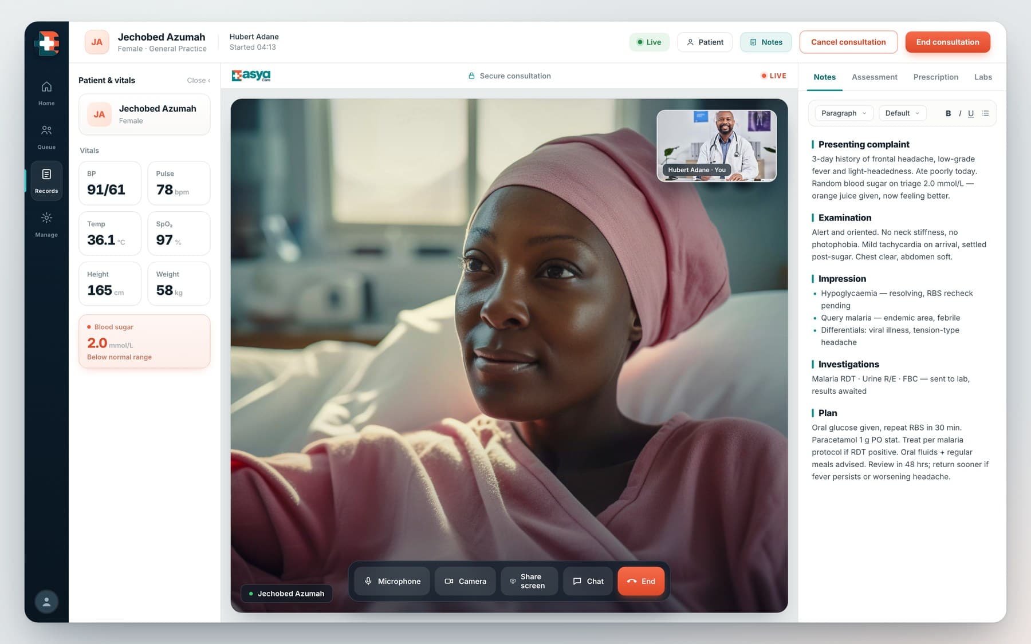Toggle the Patient panel button
This screenshot has width=1031, height=644.
[x=705, y=42]
